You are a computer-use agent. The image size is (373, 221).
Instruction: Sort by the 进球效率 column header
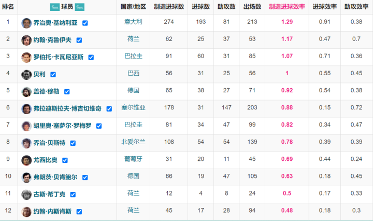coord(325,7)
